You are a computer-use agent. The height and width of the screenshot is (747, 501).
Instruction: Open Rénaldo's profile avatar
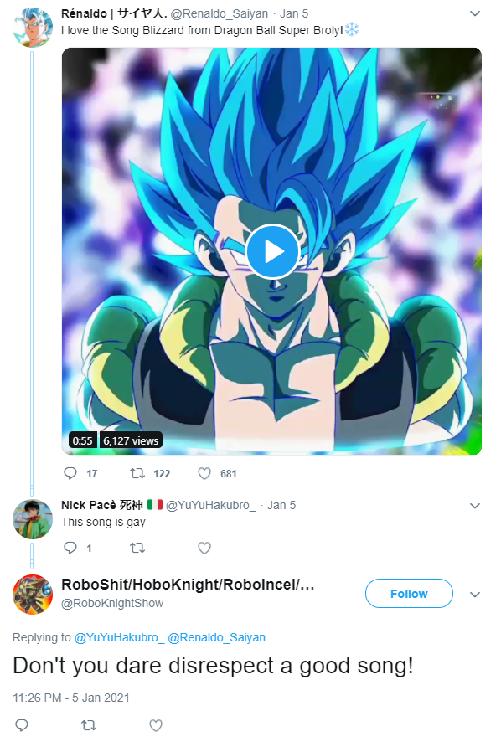click(x=33, y=27)
